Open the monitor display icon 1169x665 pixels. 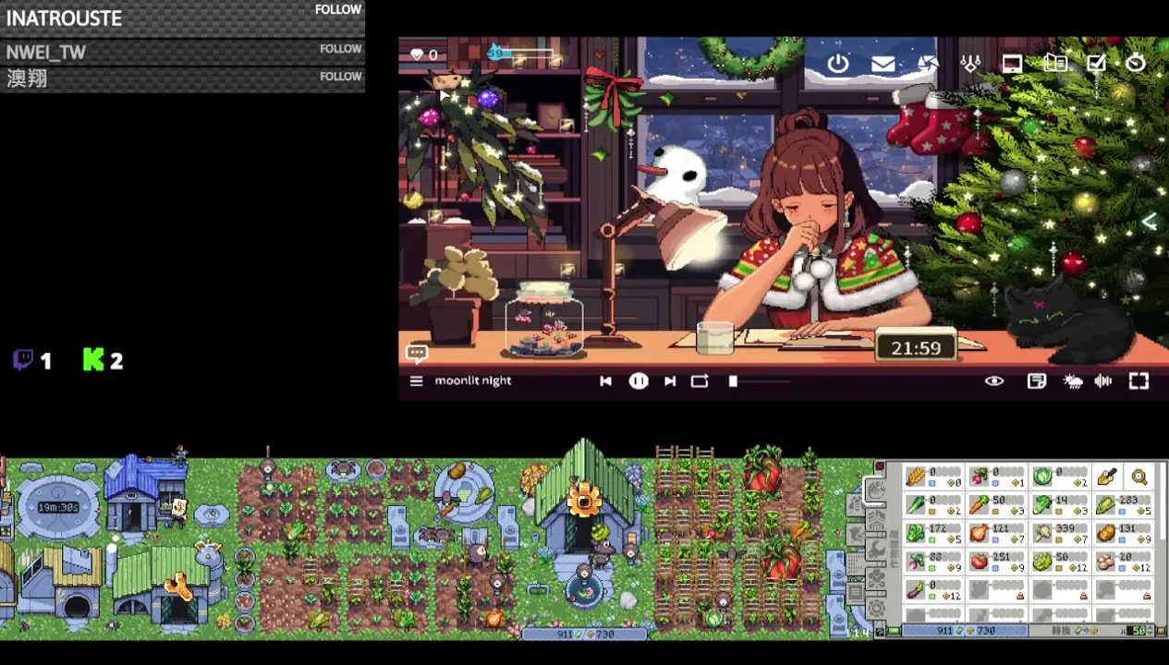point(1013,64)
